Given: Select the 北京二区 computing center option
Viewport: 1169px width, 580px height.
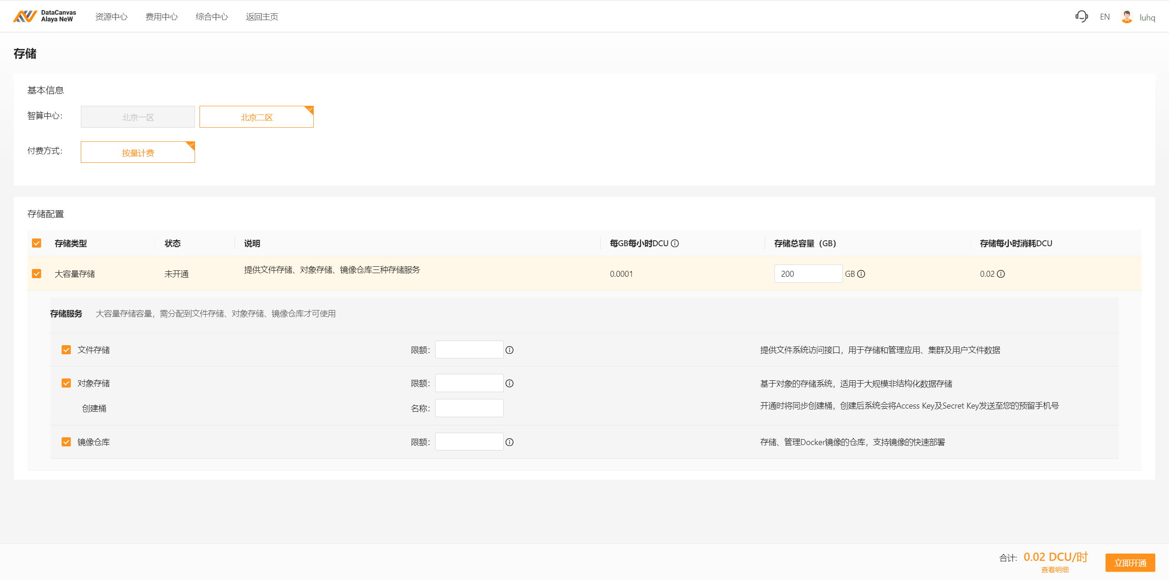Looking at the screenshot, I should point(256,117).
